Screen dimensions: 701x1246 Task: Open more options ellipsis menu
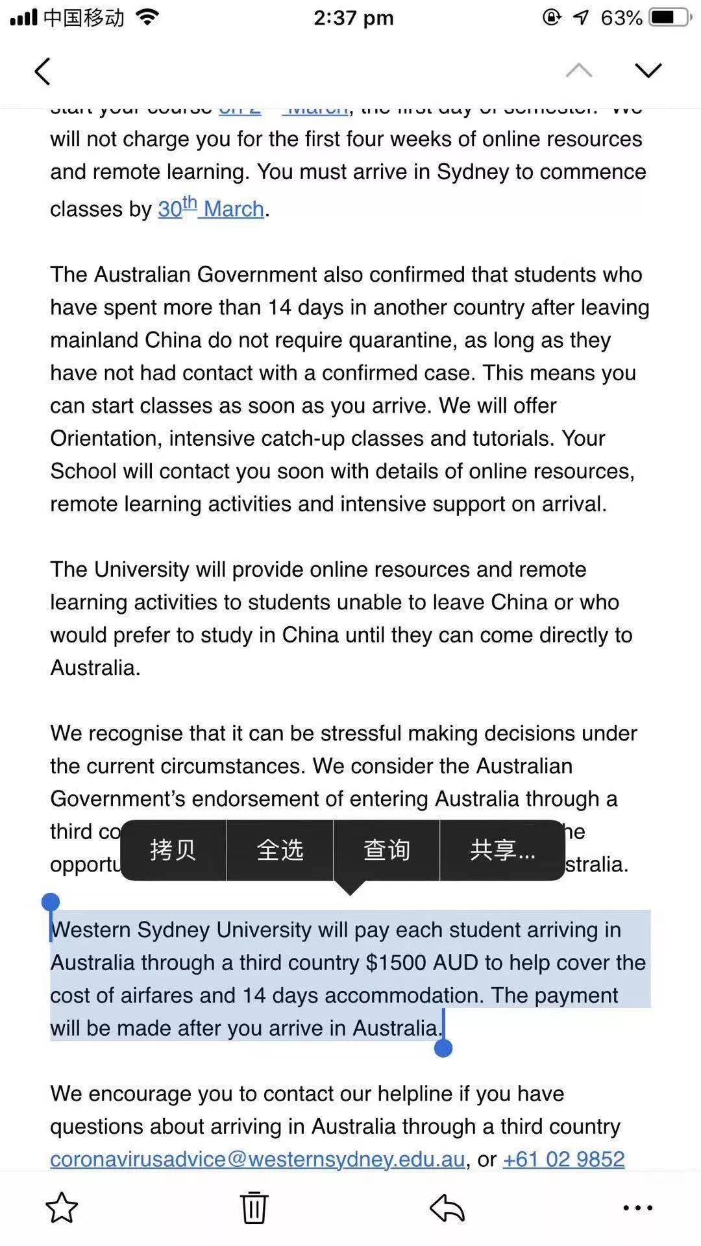click(637, 1208)
